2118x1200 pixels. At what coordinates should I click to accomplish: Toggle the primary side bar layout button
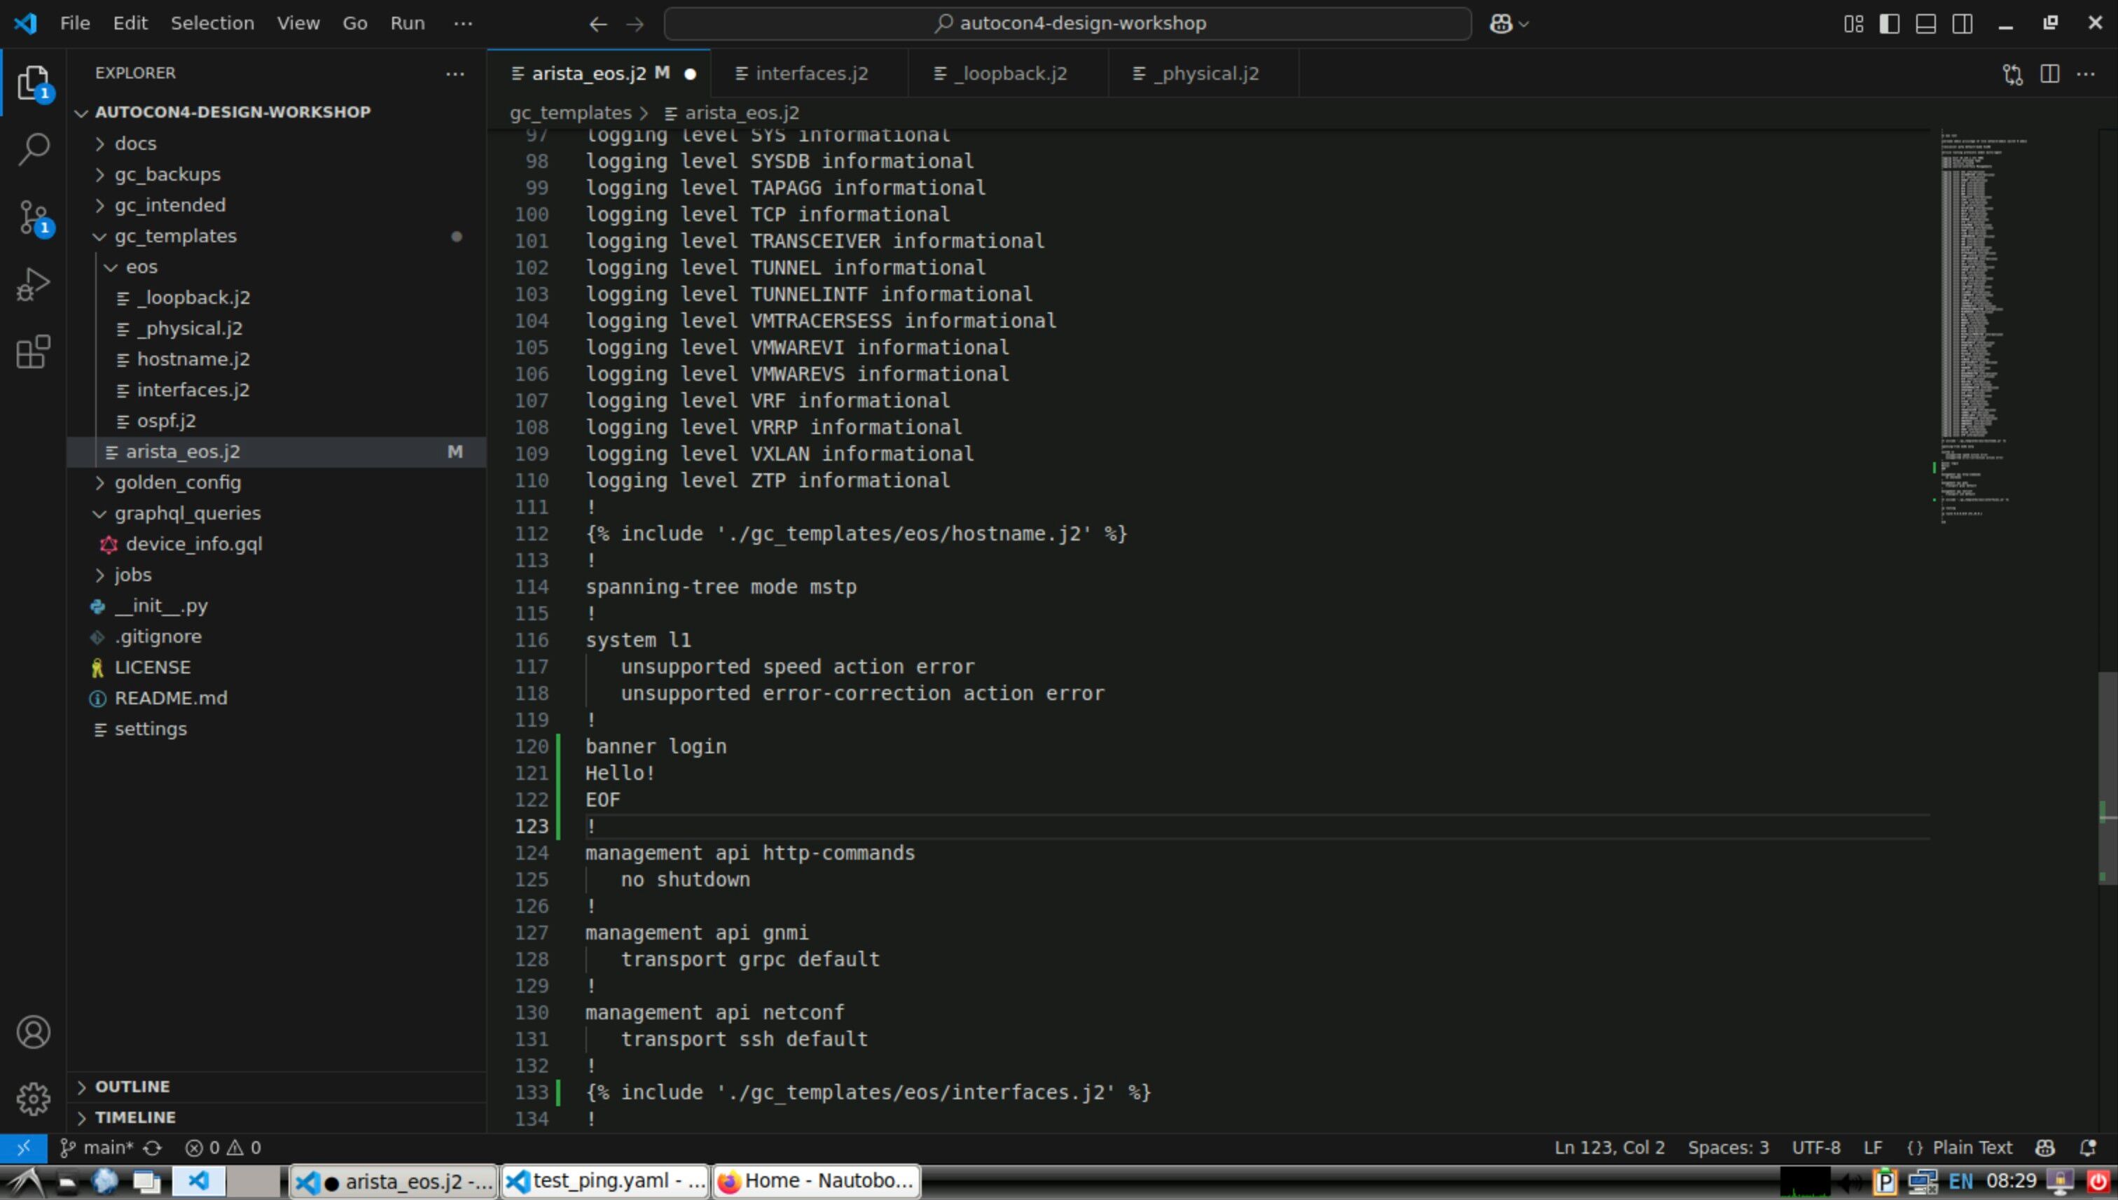coord(1889,24)
